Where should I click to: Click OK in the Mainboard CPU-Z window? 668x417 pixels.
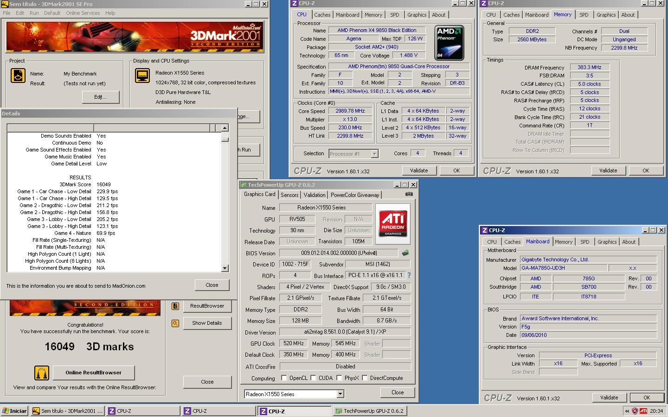(x=647, y=398)
